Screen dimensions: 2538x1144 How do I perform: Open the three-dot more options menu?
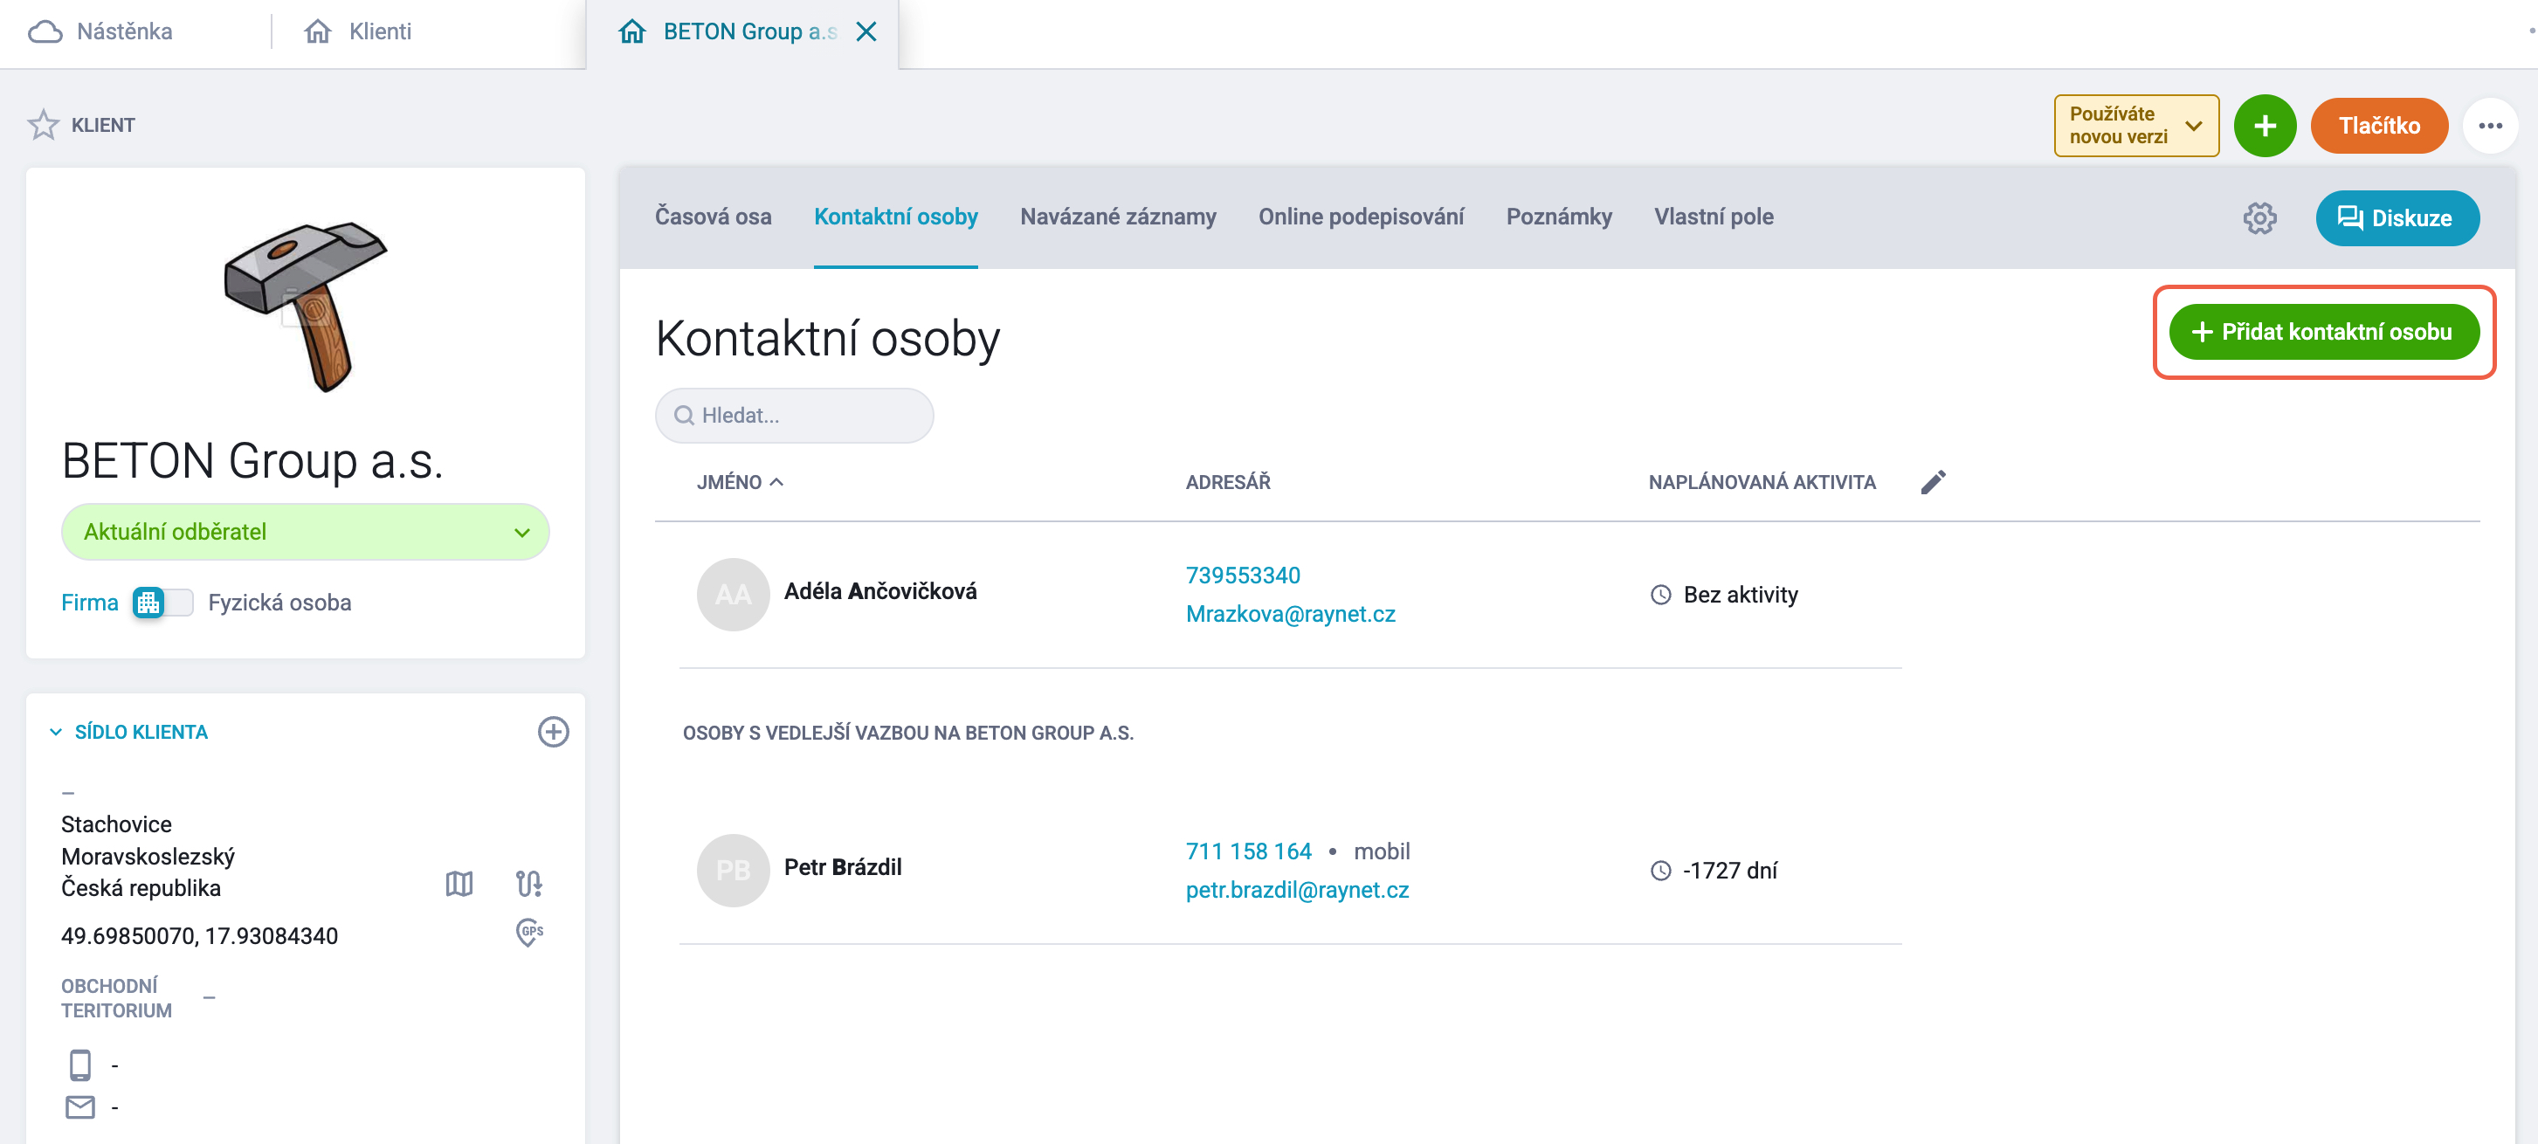pyautogui.click(x=2490, y=125)
